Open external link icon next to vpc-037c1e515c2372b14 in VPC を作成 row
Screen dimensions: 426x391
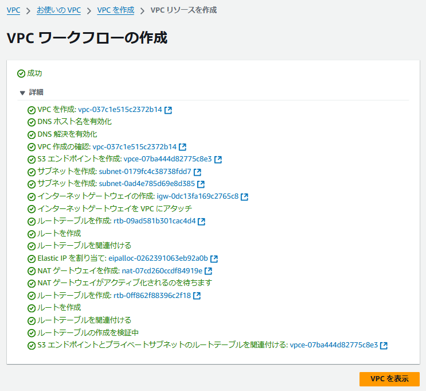[x=168, y=110]
